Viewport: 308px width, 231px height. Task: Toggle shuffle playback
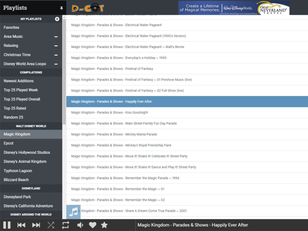[51, 225]
